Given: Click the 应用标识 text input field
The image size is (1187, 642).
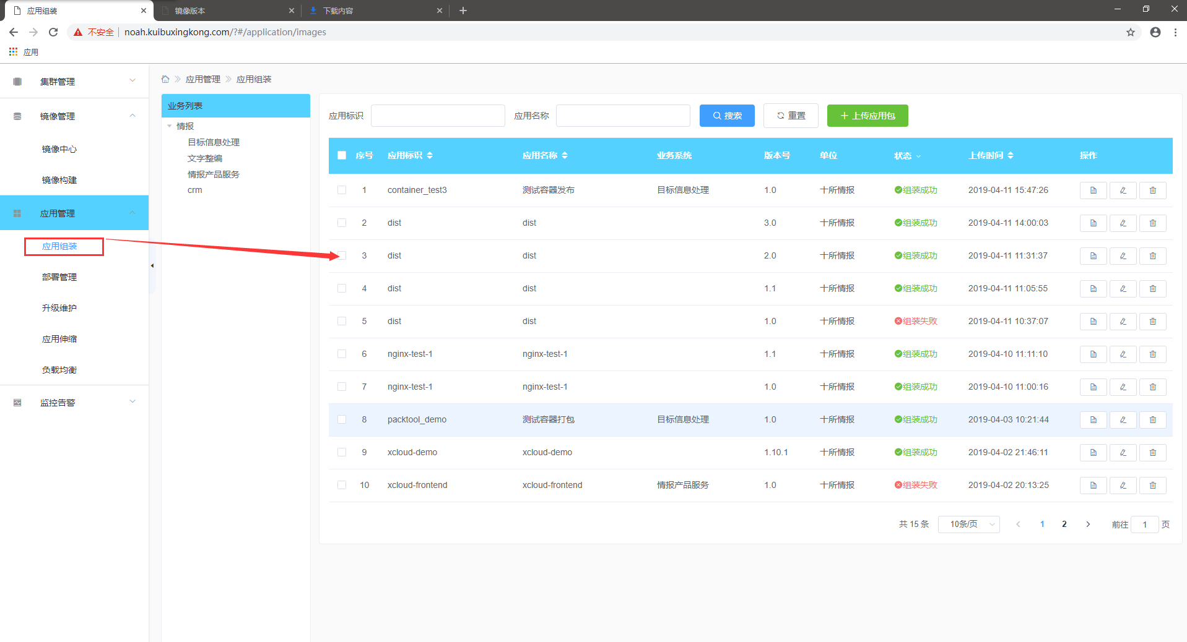Looking at the screenshot, I should (438, 116).
